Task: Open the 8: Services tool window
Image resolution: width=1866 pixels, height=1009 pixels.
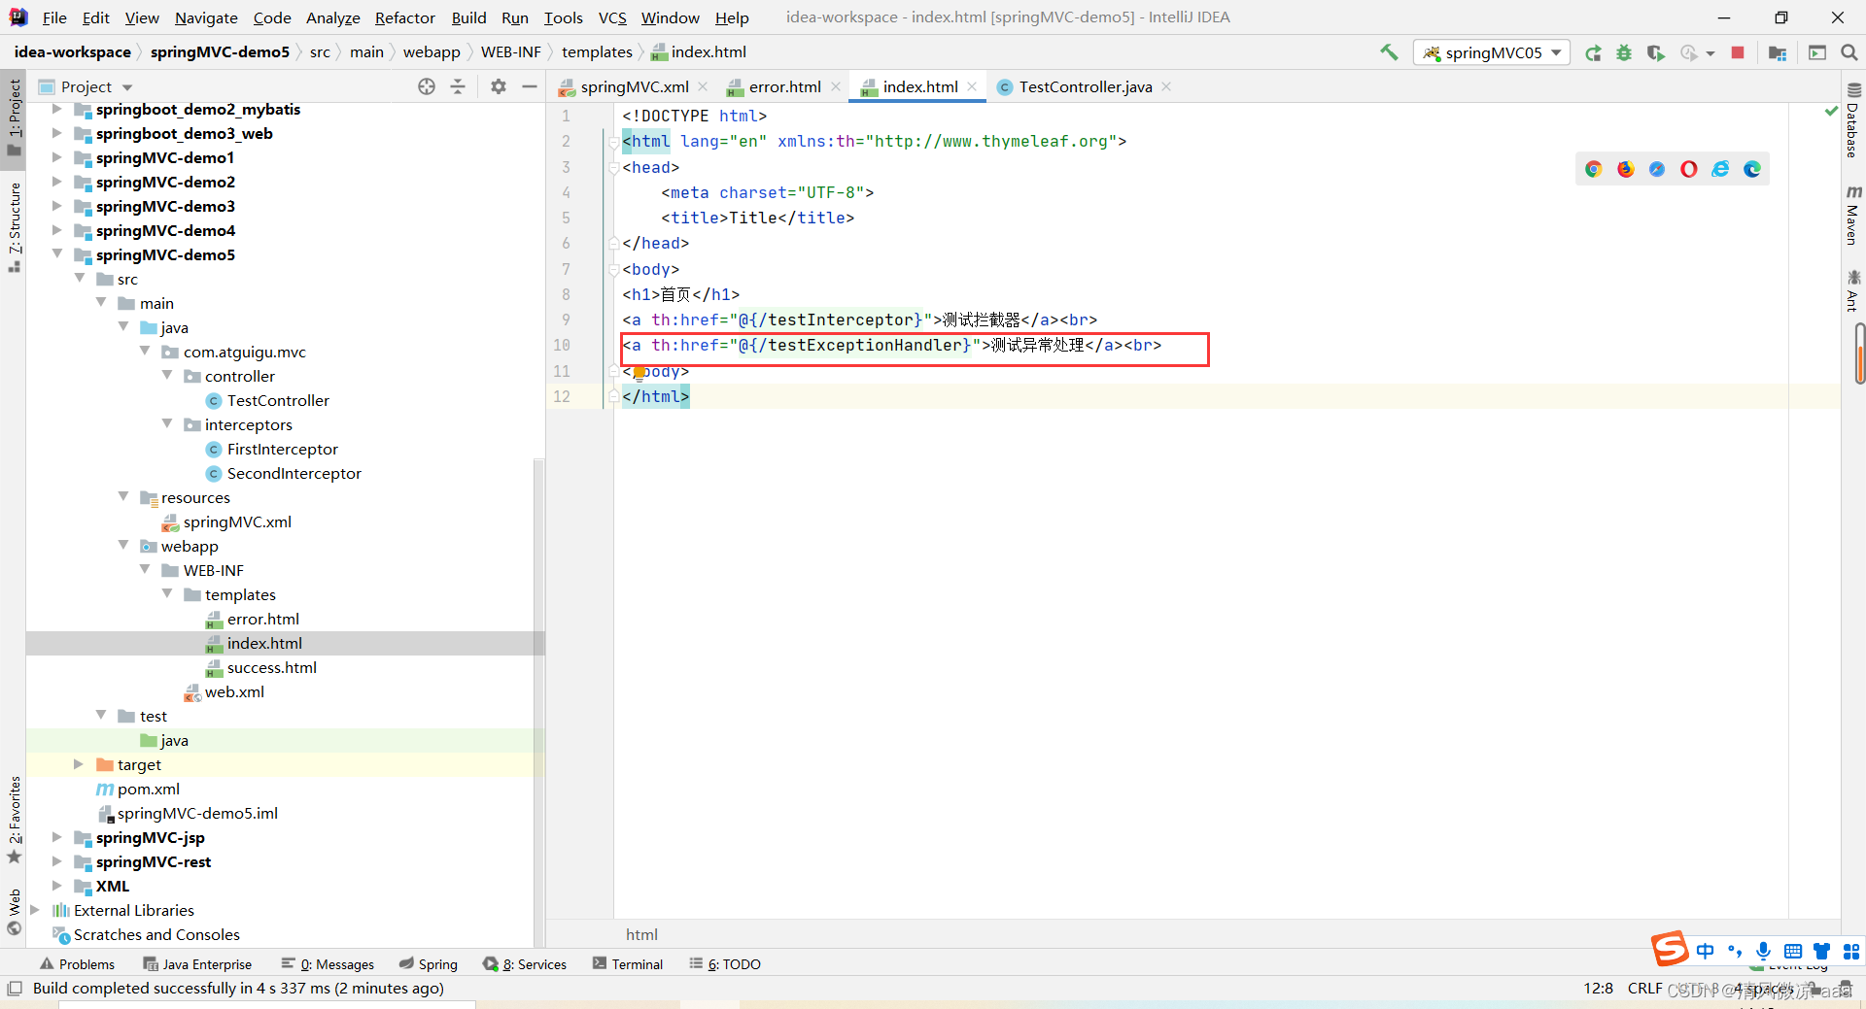Action: click(x=525, y=964)
